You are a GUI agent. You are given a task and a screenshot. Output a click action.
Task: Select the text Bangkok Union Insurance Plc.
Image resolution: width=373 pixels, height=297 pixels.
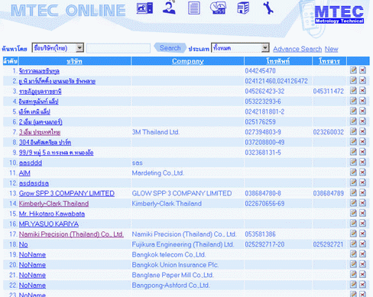click(x=175, y=265)
